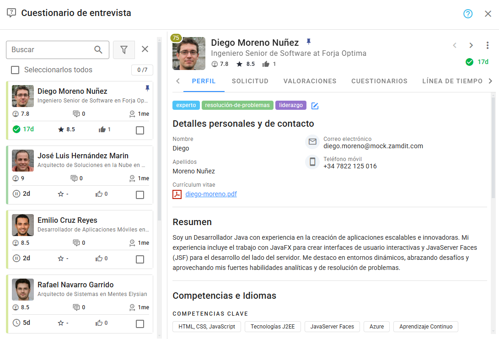
Task: Open the three-dot more options menu
Action: pos(488,45)
